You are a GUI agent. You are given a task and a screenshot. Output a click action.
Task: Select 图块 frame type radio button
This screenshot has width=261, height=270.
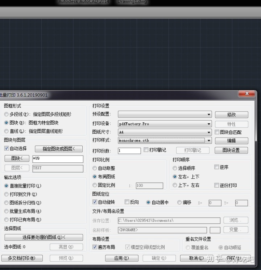click(7, 123)
